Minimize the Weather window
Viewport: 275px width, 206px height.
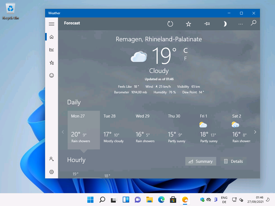tap(229, 13)
